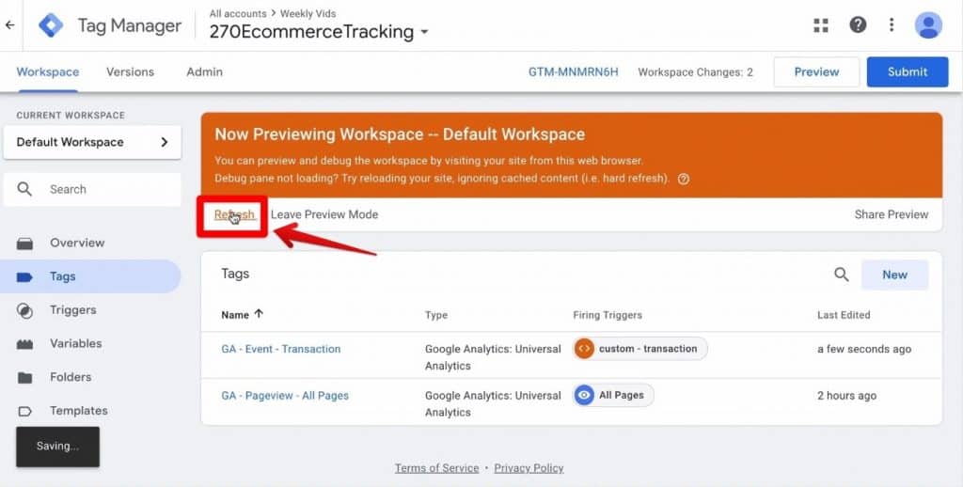Open the three-dot more options menu
The width and height of the screenshot is (963, 487).
click(892, 25)
